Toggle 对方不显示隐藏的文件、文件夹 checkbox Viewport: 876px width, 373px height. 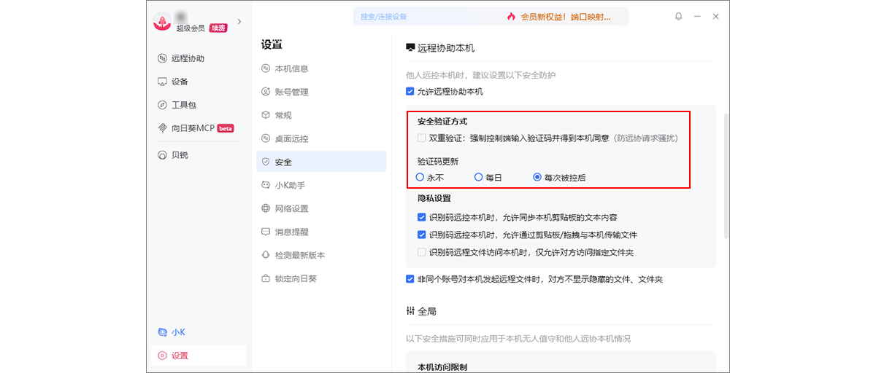[410, 279]
